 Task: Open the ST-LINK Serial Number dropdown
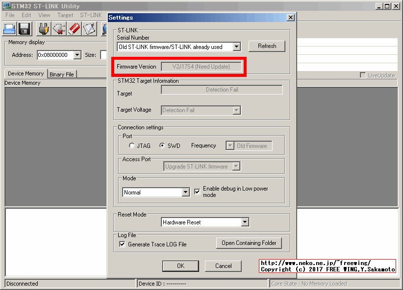coord(236,47)
